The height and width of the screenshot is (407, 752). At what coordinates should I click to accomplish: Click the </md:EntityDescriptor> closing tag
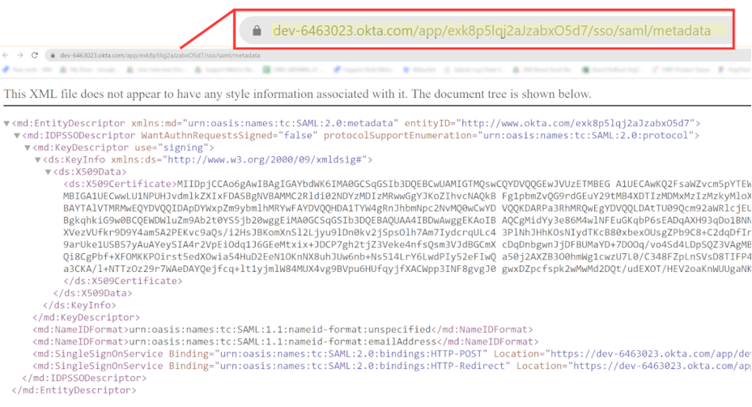point(74,390)
